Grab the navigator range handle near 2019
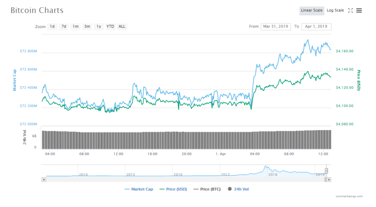The image size is (376, 207). (x=326, y=171)
